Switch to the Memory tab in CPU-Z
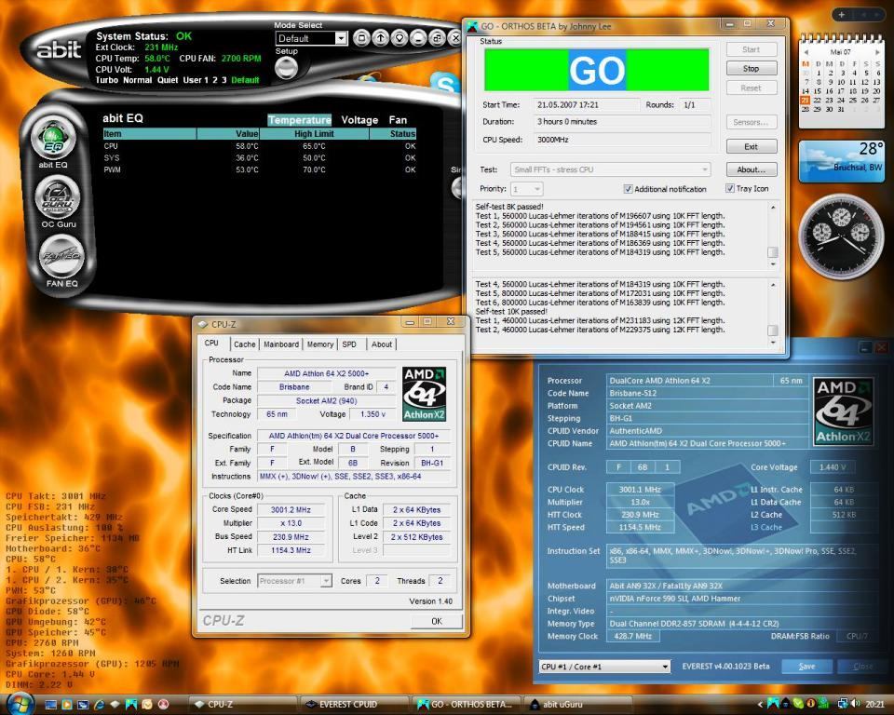The width and height of the screenshot is (894, 715). click(x=320, y=344)
